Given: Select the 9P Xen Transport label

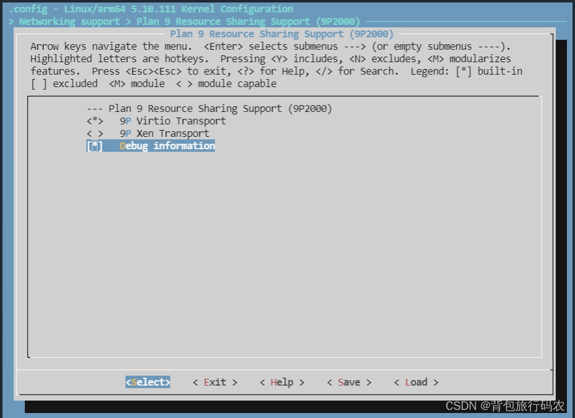Looking at the screenshot, I should [164, 133].
